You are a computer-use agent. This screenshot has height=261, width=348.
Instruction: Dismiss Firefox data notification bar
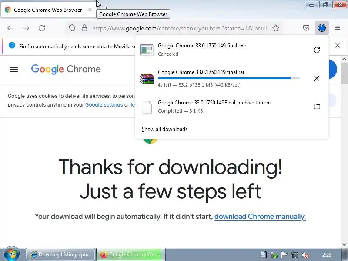(338, 45)
